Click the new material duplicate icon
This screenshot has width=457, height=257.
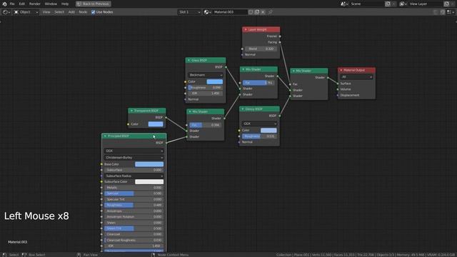pyautogui.click(x=257, y=12)
